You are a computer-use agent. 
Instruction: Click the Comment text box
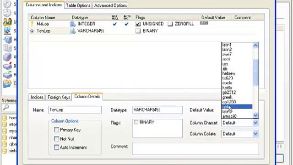tap(196, 148)
